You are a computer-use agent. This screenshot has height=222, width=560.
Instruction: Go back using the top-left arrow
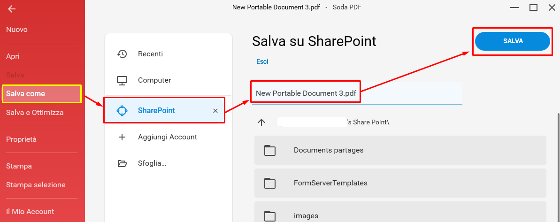[11, 9]
